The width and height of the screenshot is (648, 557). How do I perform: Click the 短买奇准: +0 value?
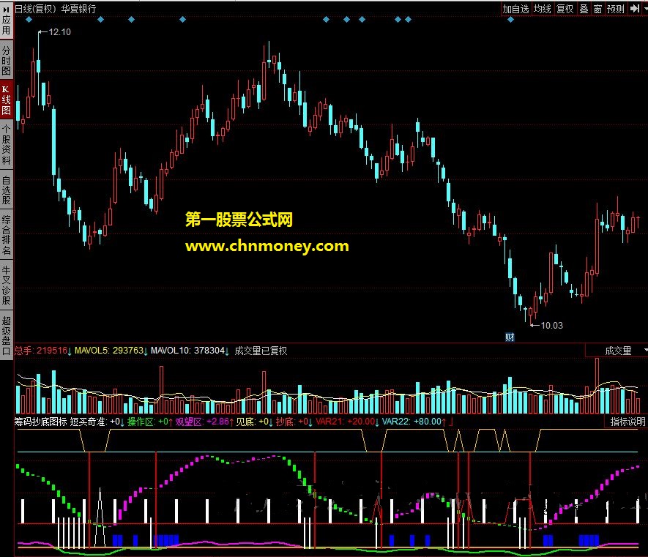(x=97, y=422)
